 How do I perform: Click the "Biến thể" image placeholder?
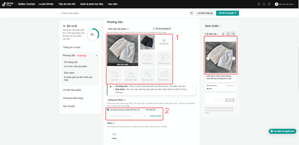[x=114, y=75]
